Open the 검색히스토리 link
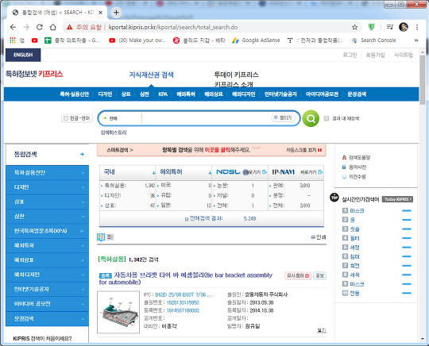 coord(114,133)
